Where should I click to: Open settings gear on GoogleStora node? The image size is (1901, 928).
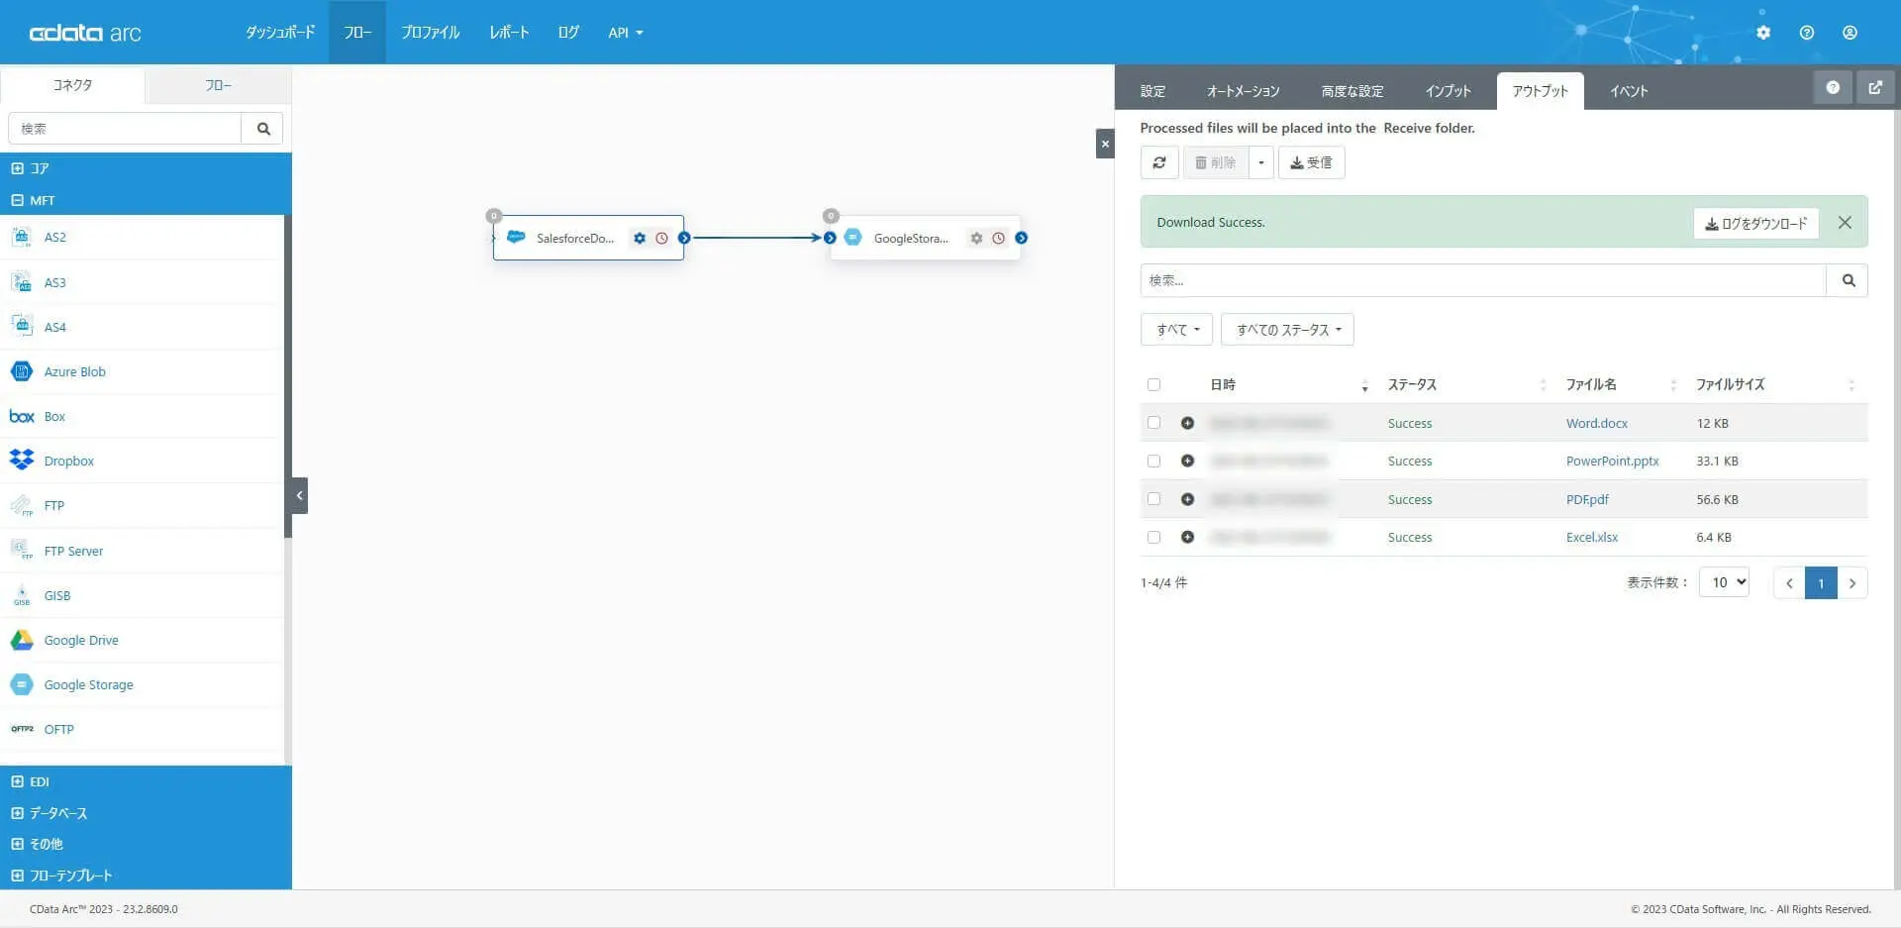click(976, 238)
